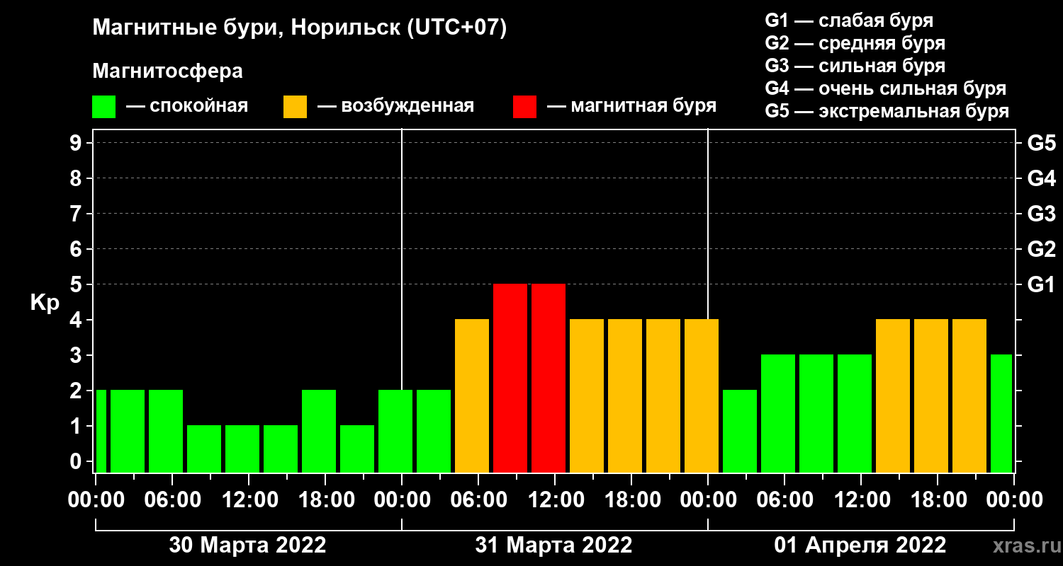Image resolution: width=1063 pixels, height=566 pixels.
Task: Click the 'G1' label on the right axis
Action: [1041, 284]
